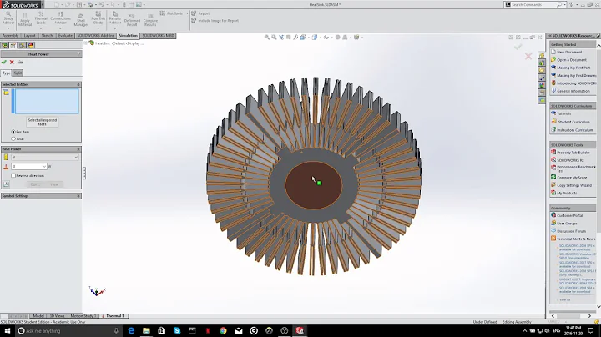Open the Thermal Loads command
This screenshot has height=337, width=601.
tap(41, 18)
